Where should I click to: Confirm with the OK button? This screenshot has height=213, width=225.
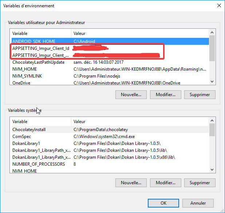(163, 203)
